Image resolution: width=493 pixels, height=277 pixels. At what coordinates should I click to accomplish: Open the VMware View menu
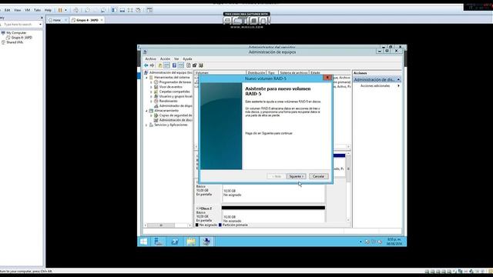(17, 10)
